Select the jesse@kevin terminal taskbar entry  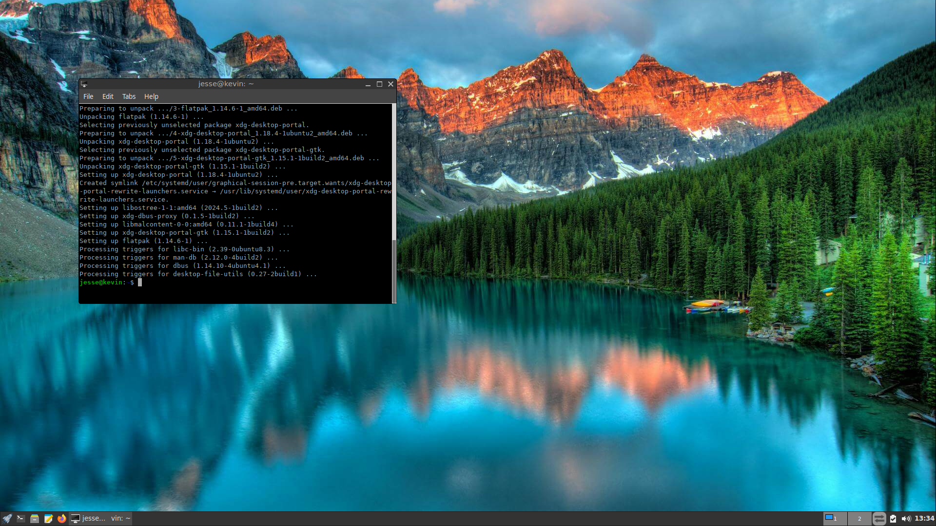point(101,519)
